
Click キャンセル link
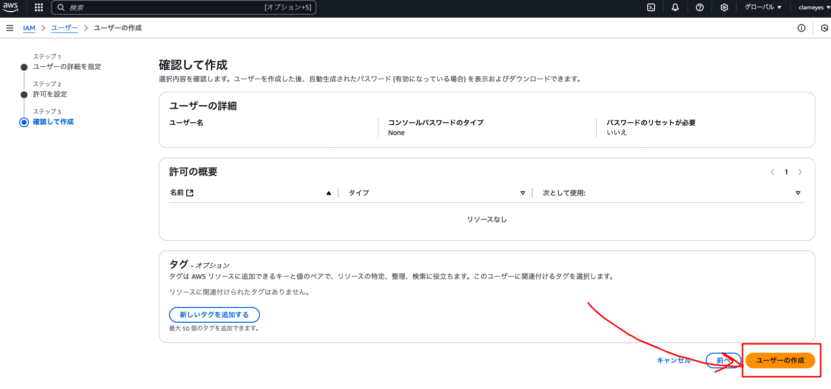(x=674, y=361)
